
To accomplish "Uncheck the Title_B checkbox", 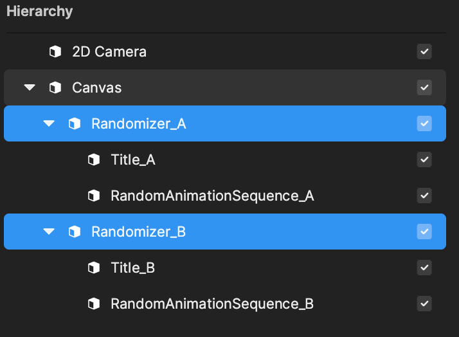I will pos(424,268).
